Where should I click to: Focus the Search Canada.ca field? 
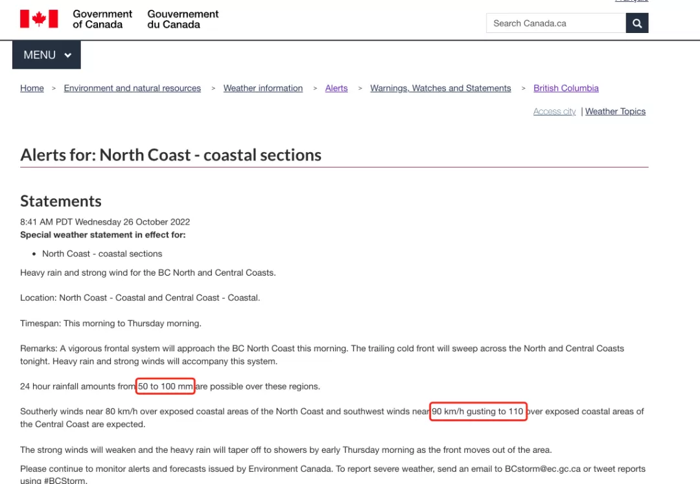click(x=556, y=23)
